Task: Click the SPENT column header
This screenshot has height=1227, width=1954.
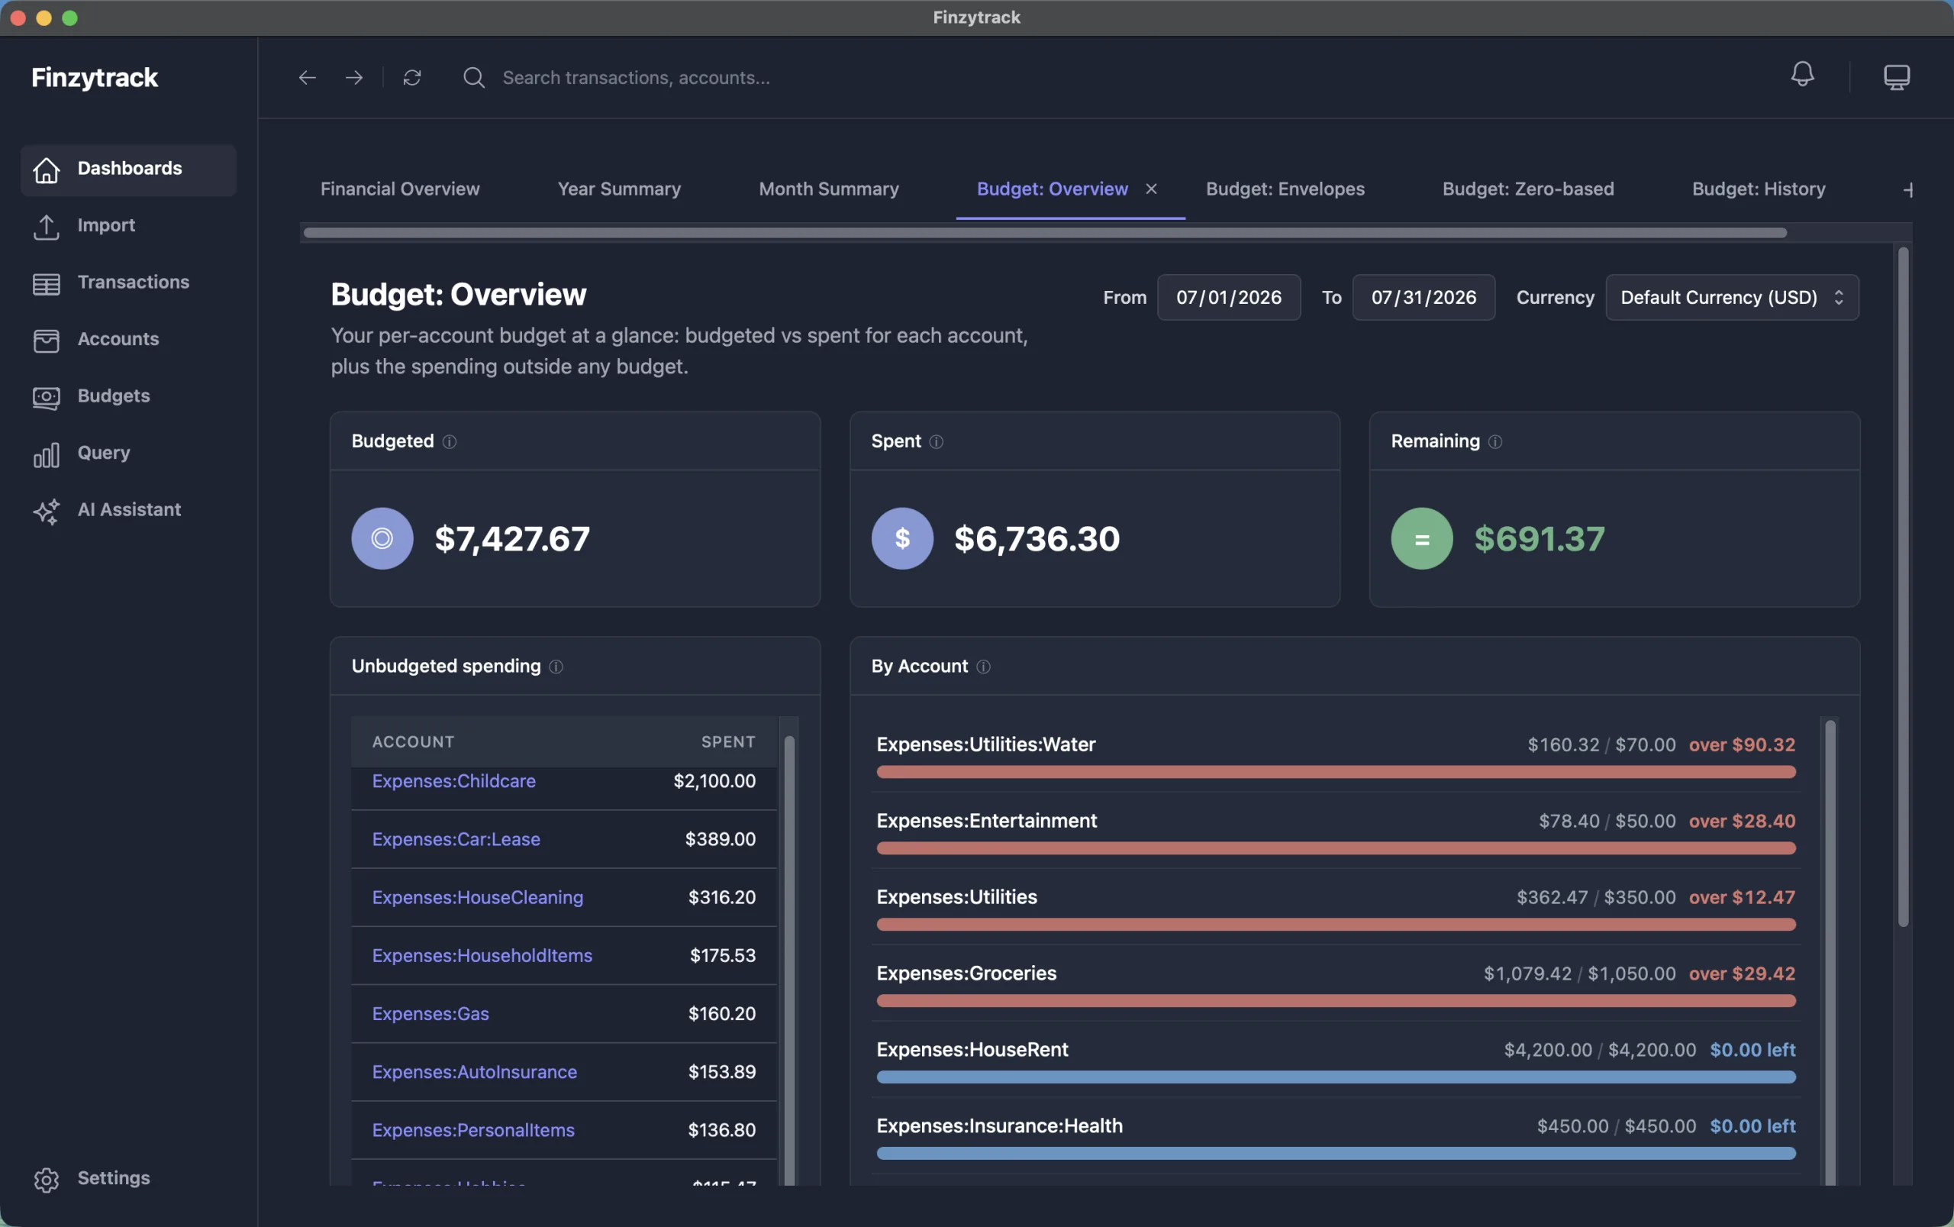Action: [x=727, y=741]
